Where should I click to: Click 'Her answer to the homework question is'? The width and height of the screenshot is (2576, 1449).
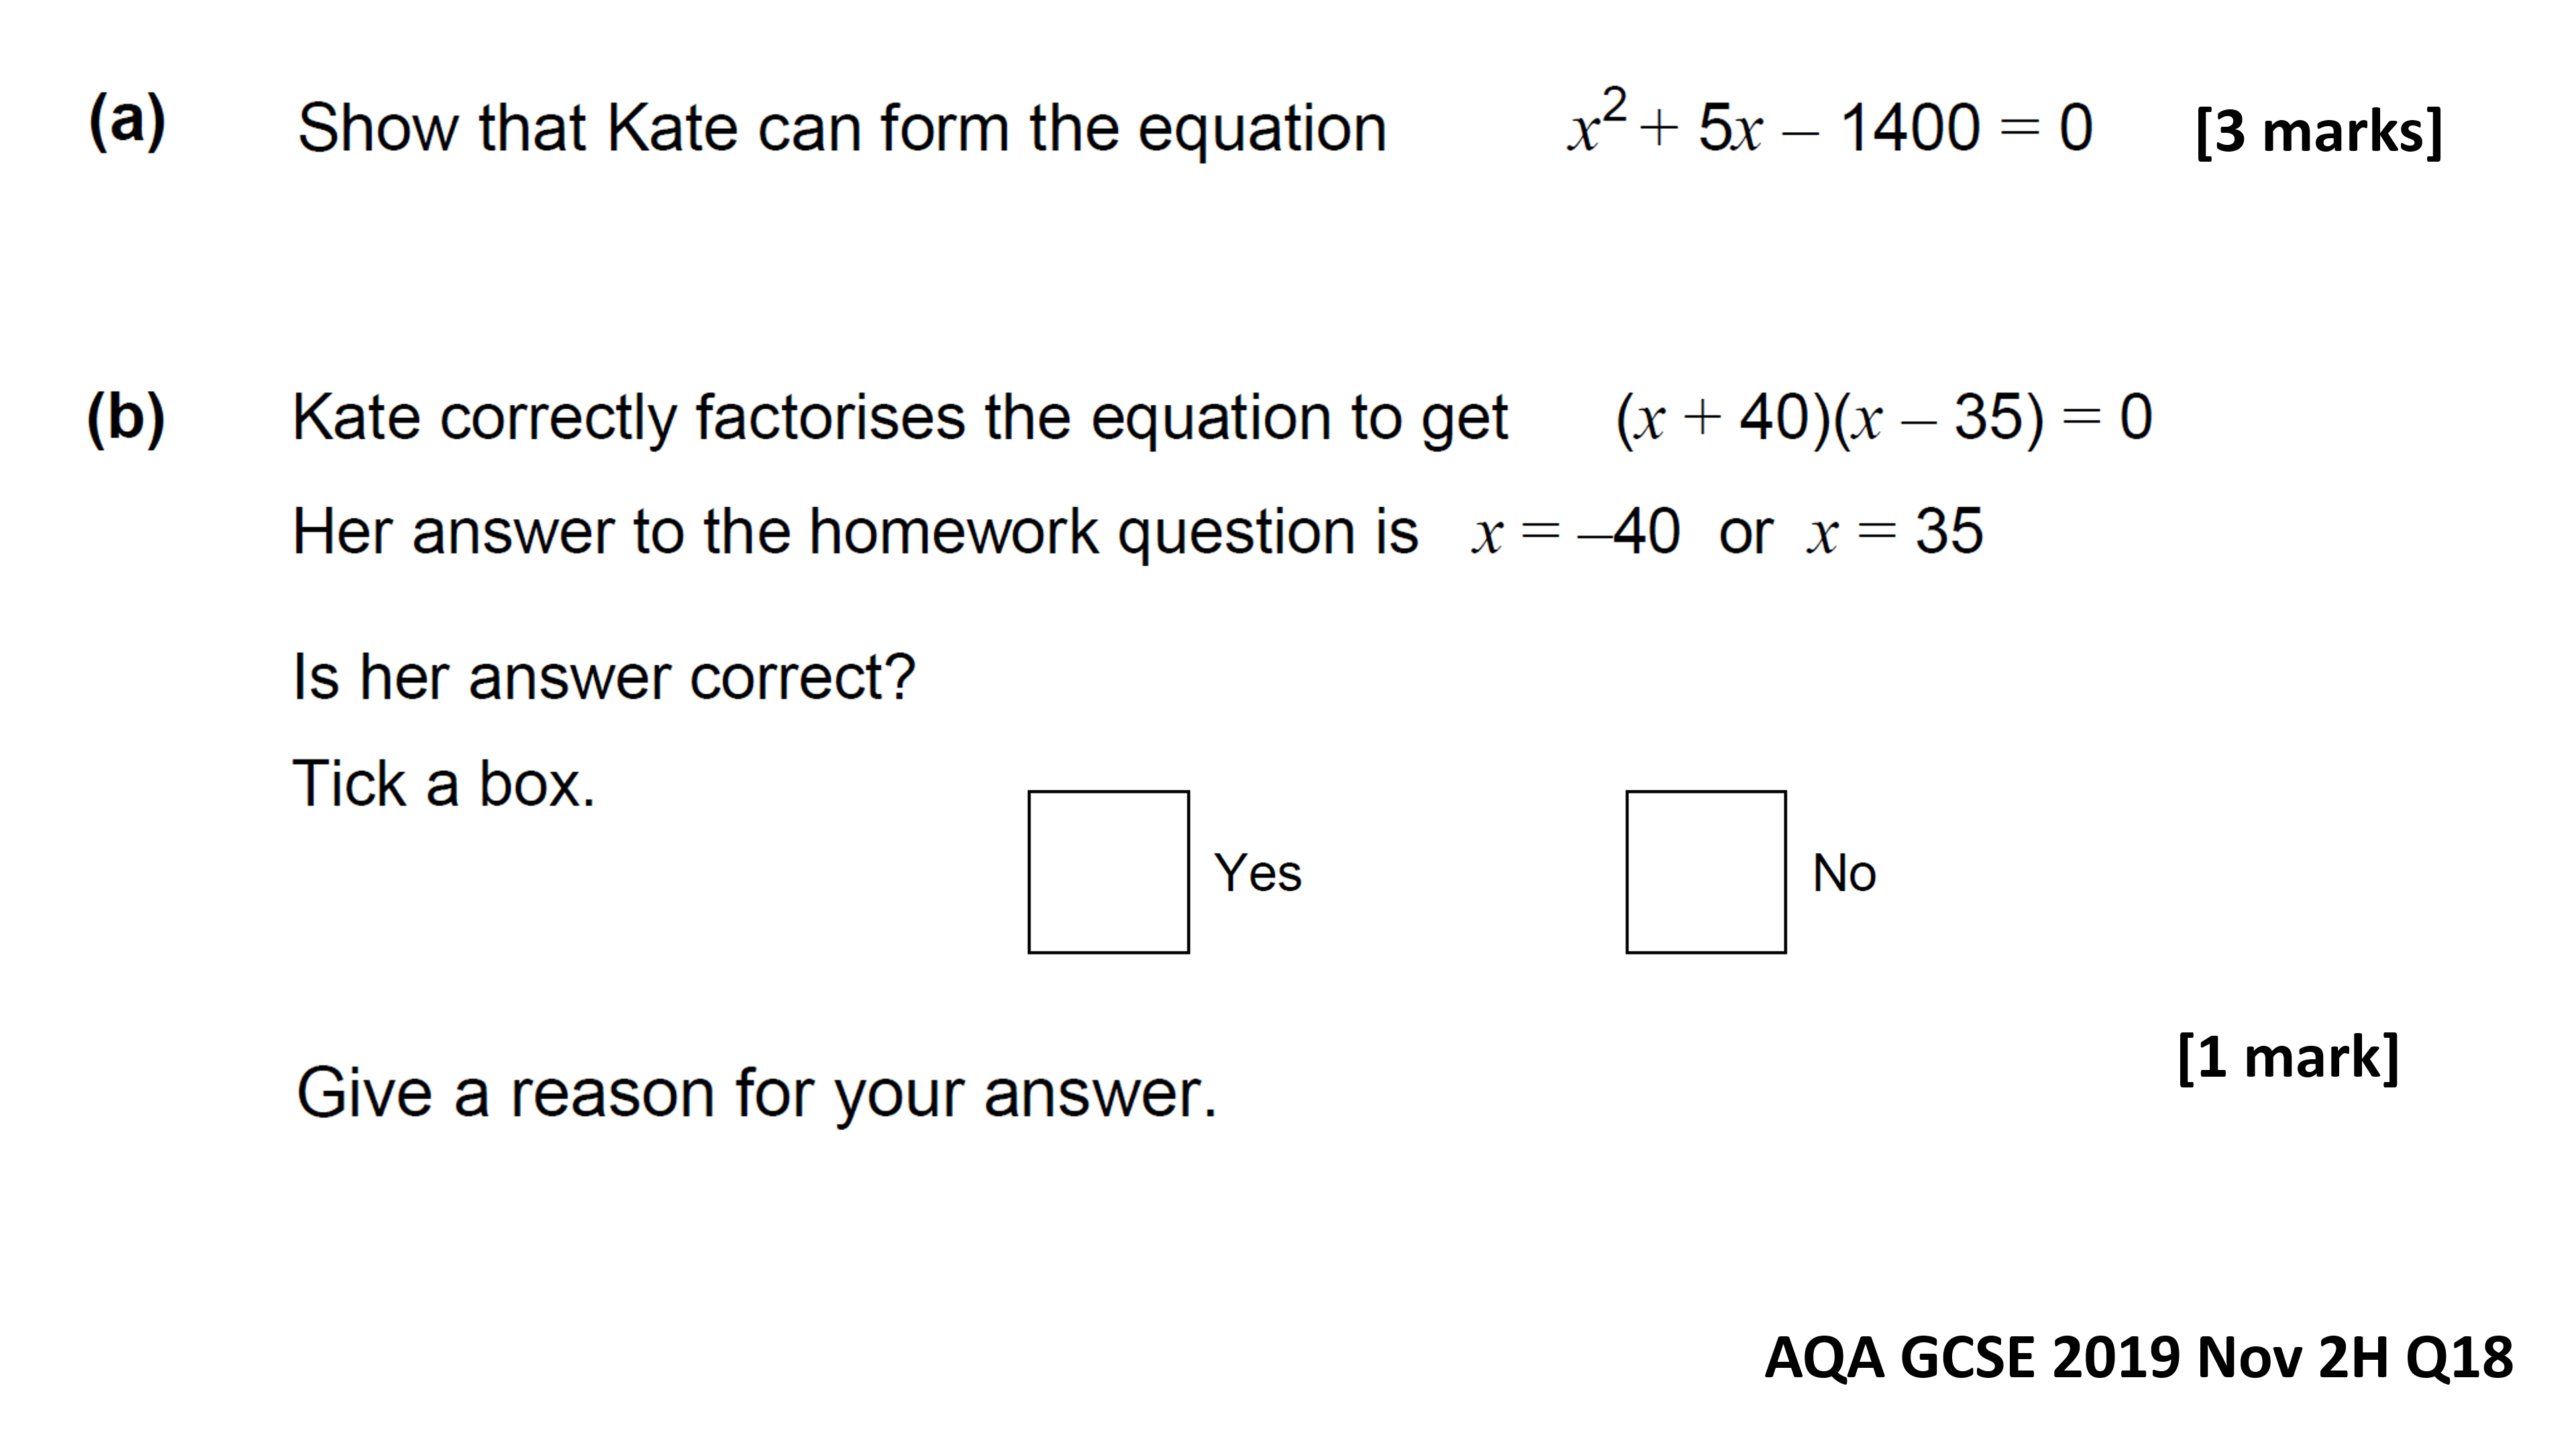(855, 532)
